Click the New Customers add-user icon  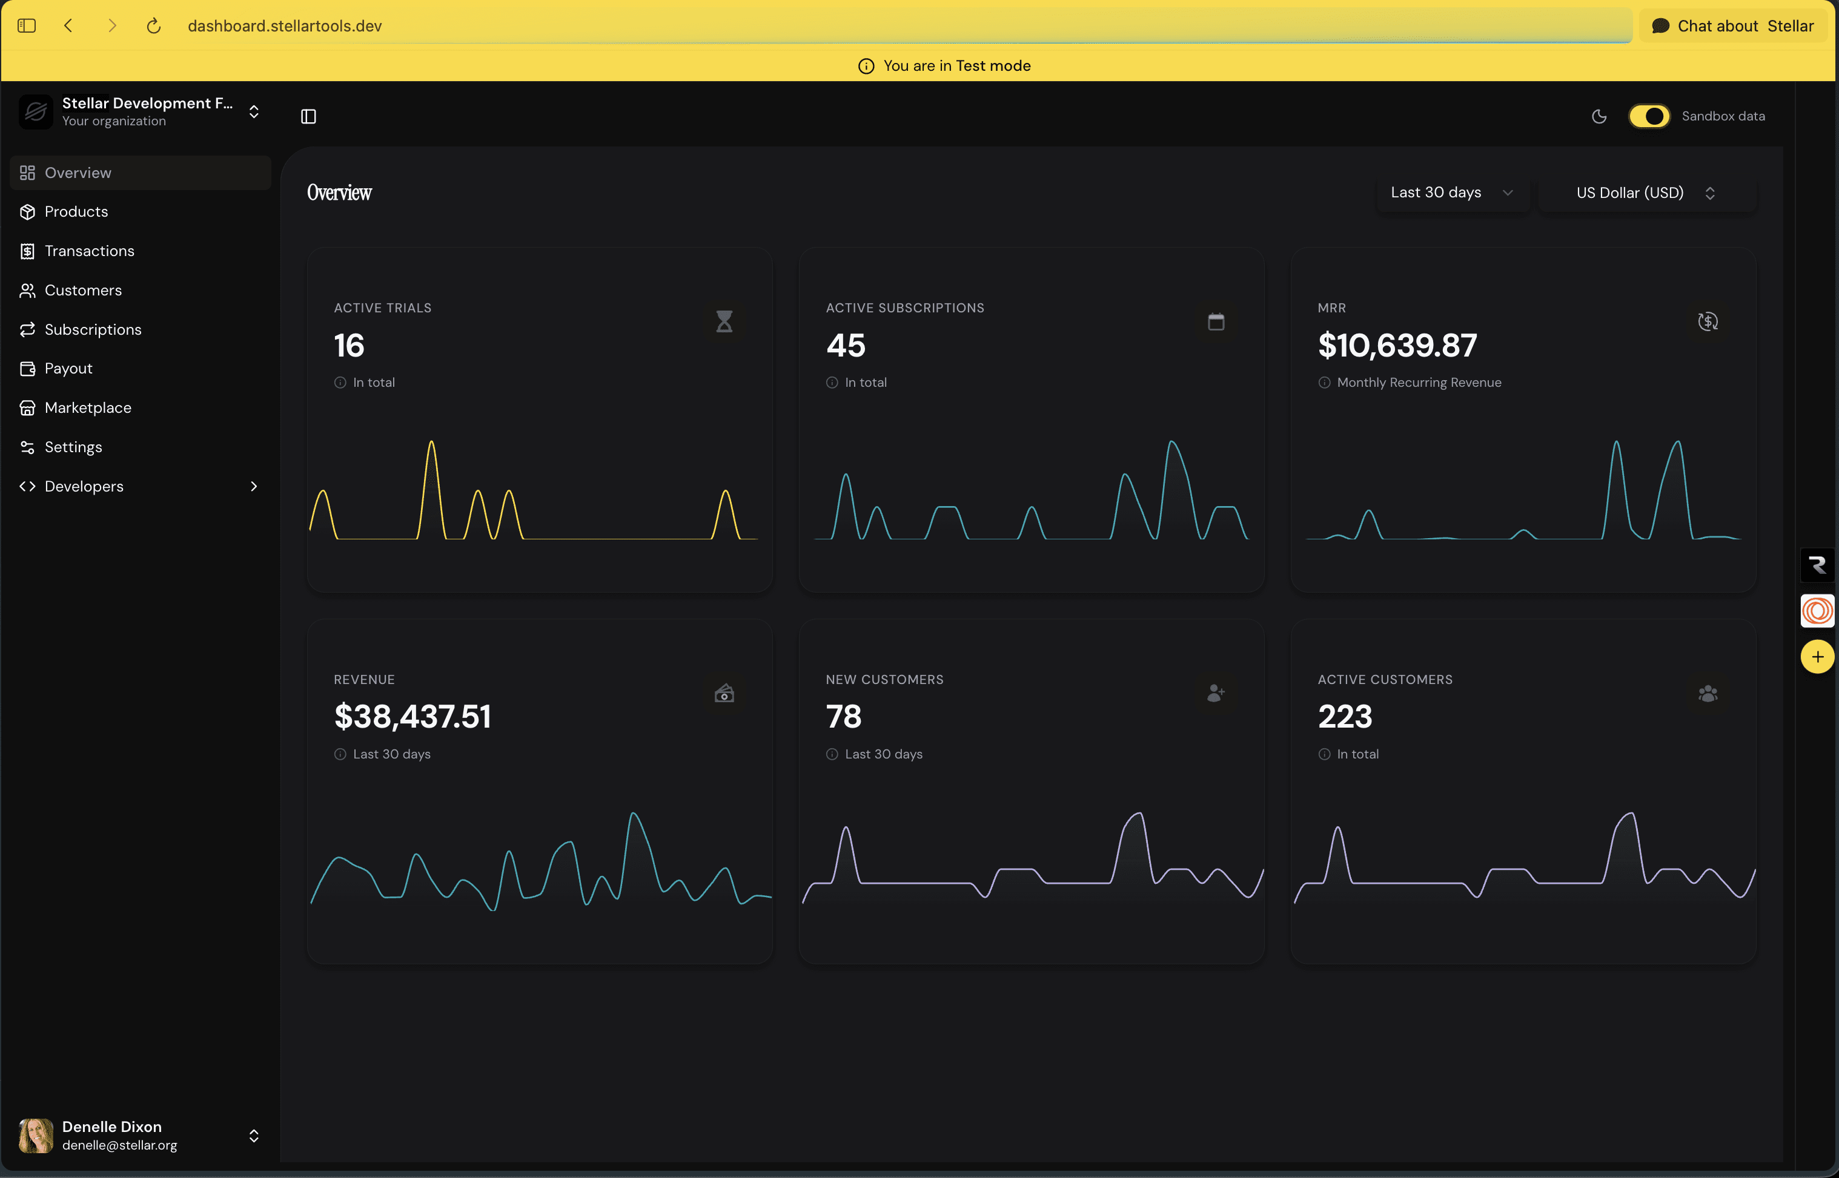[1216, 693]
